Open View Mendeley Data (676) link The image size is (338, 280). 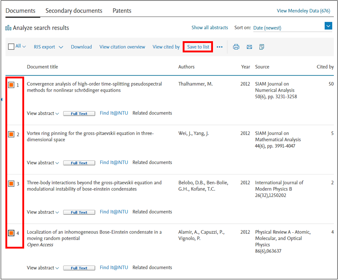click(x=303, y=11)
